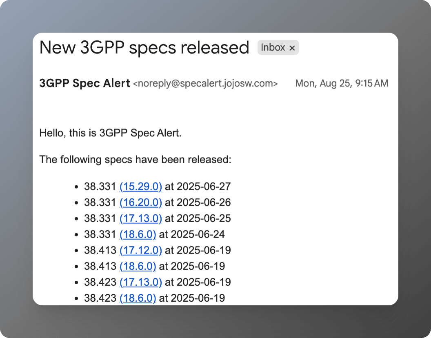The height and width of the screenshot is (338, 431).
Task: Remove the Inbox label with its x
Action: (x=292, y=48)
